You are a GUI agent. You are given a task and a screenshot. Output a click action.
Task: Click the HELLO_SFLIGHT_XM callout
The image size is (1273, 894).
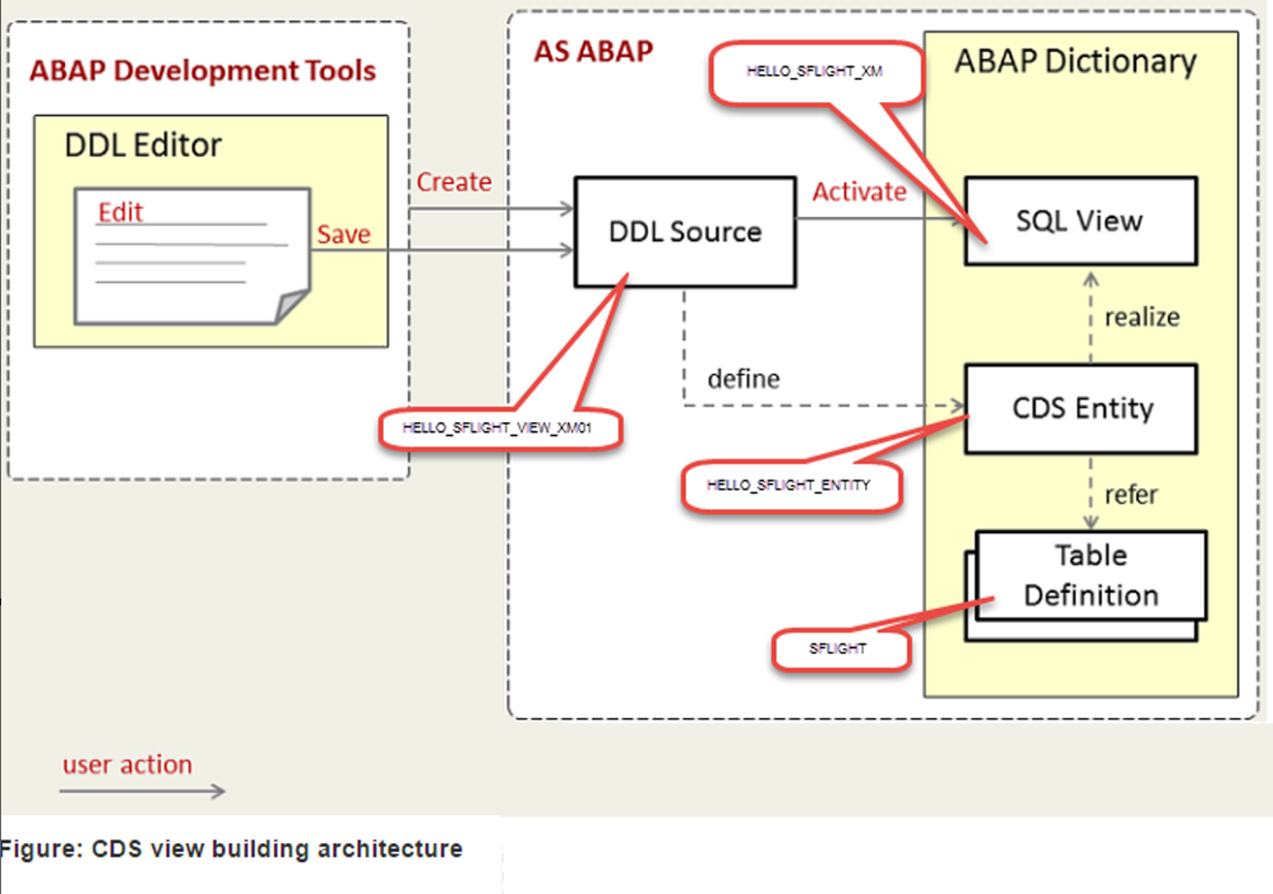point(815,70)
